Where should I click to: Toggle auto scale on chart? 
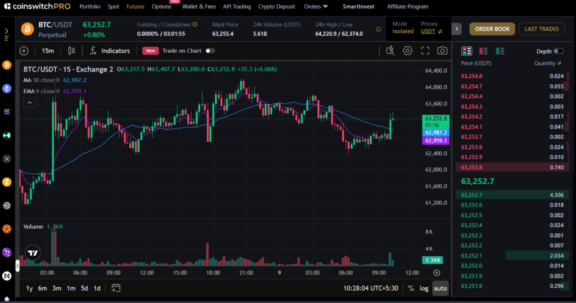(x=440, y=288)
